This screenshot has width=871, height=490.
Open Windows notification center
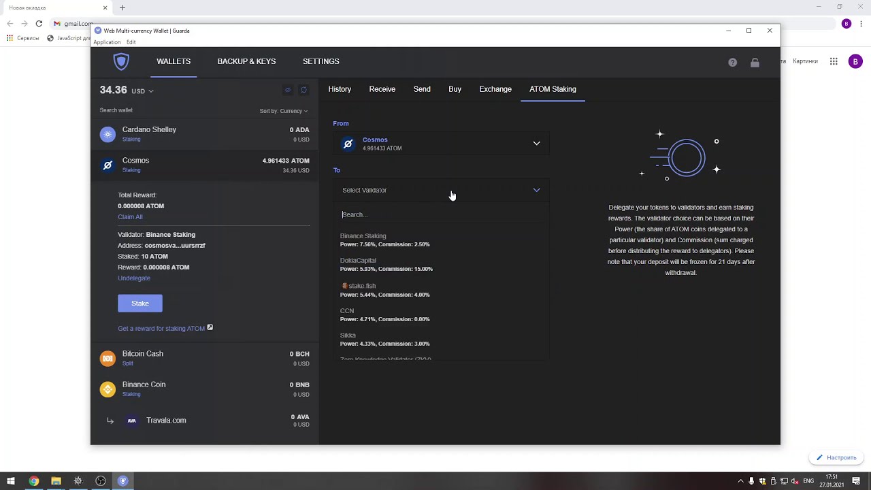[856, 481]
